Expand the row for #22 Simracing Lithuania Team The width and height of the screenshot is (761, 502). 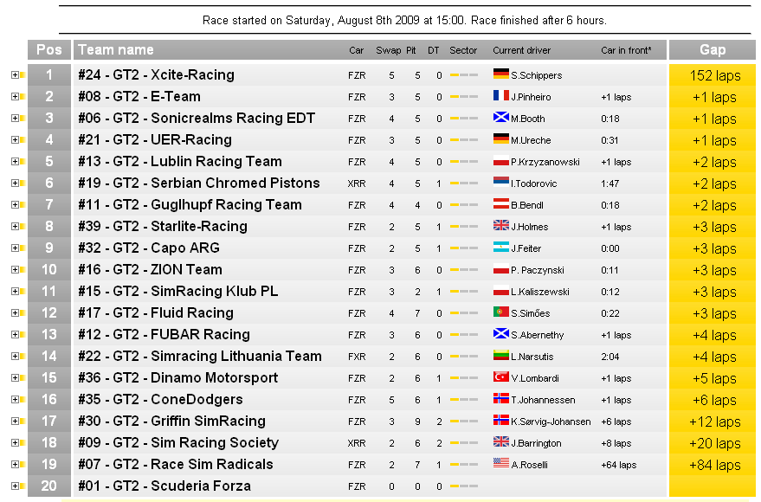pyautogui.click(x=15, y=357)
